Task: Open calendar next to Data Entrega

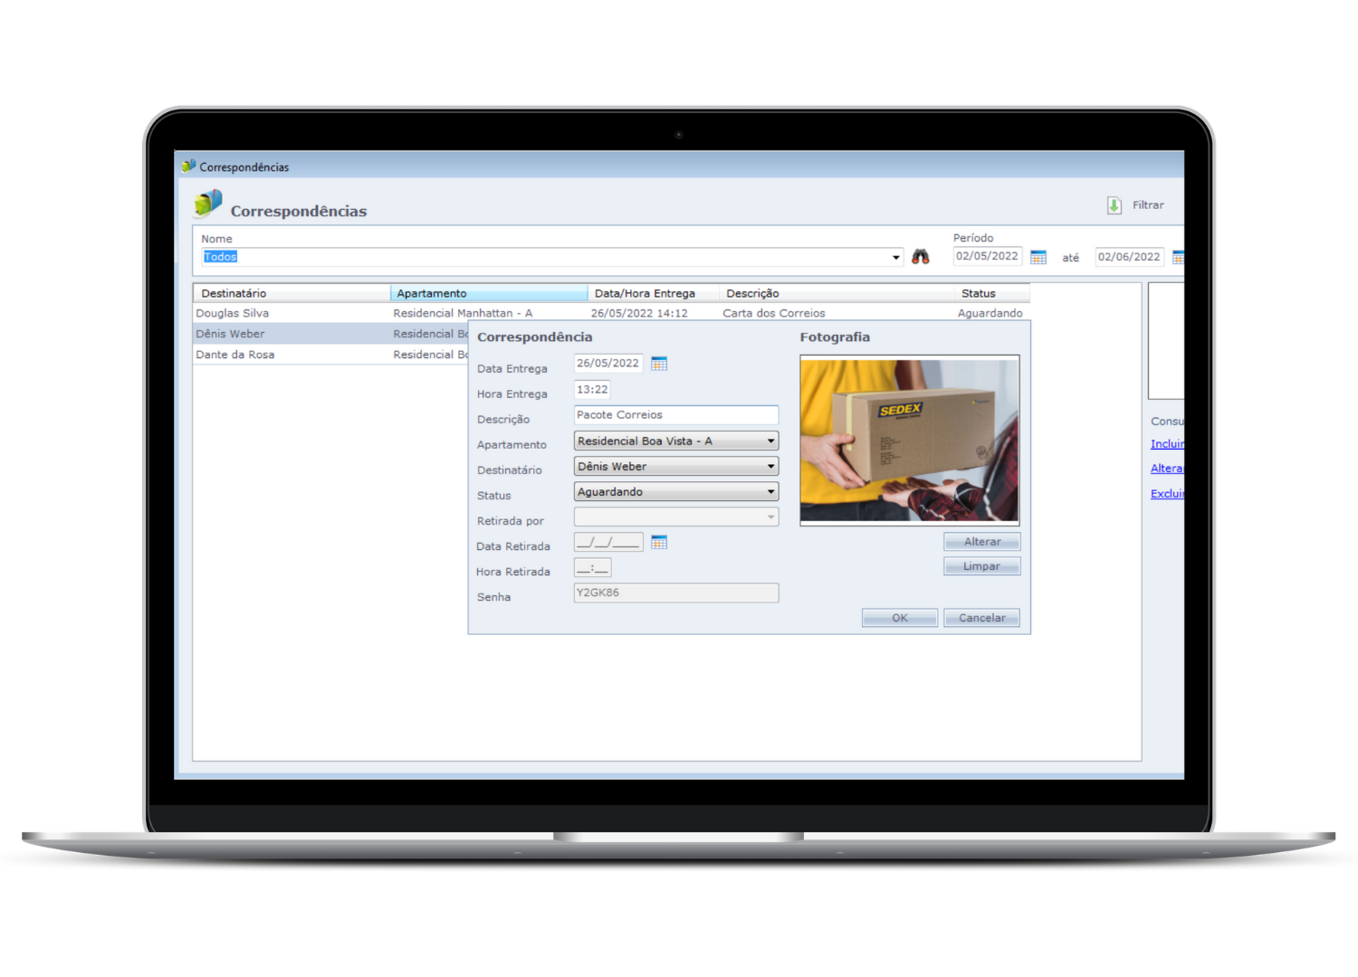Action: click(659, 364)
